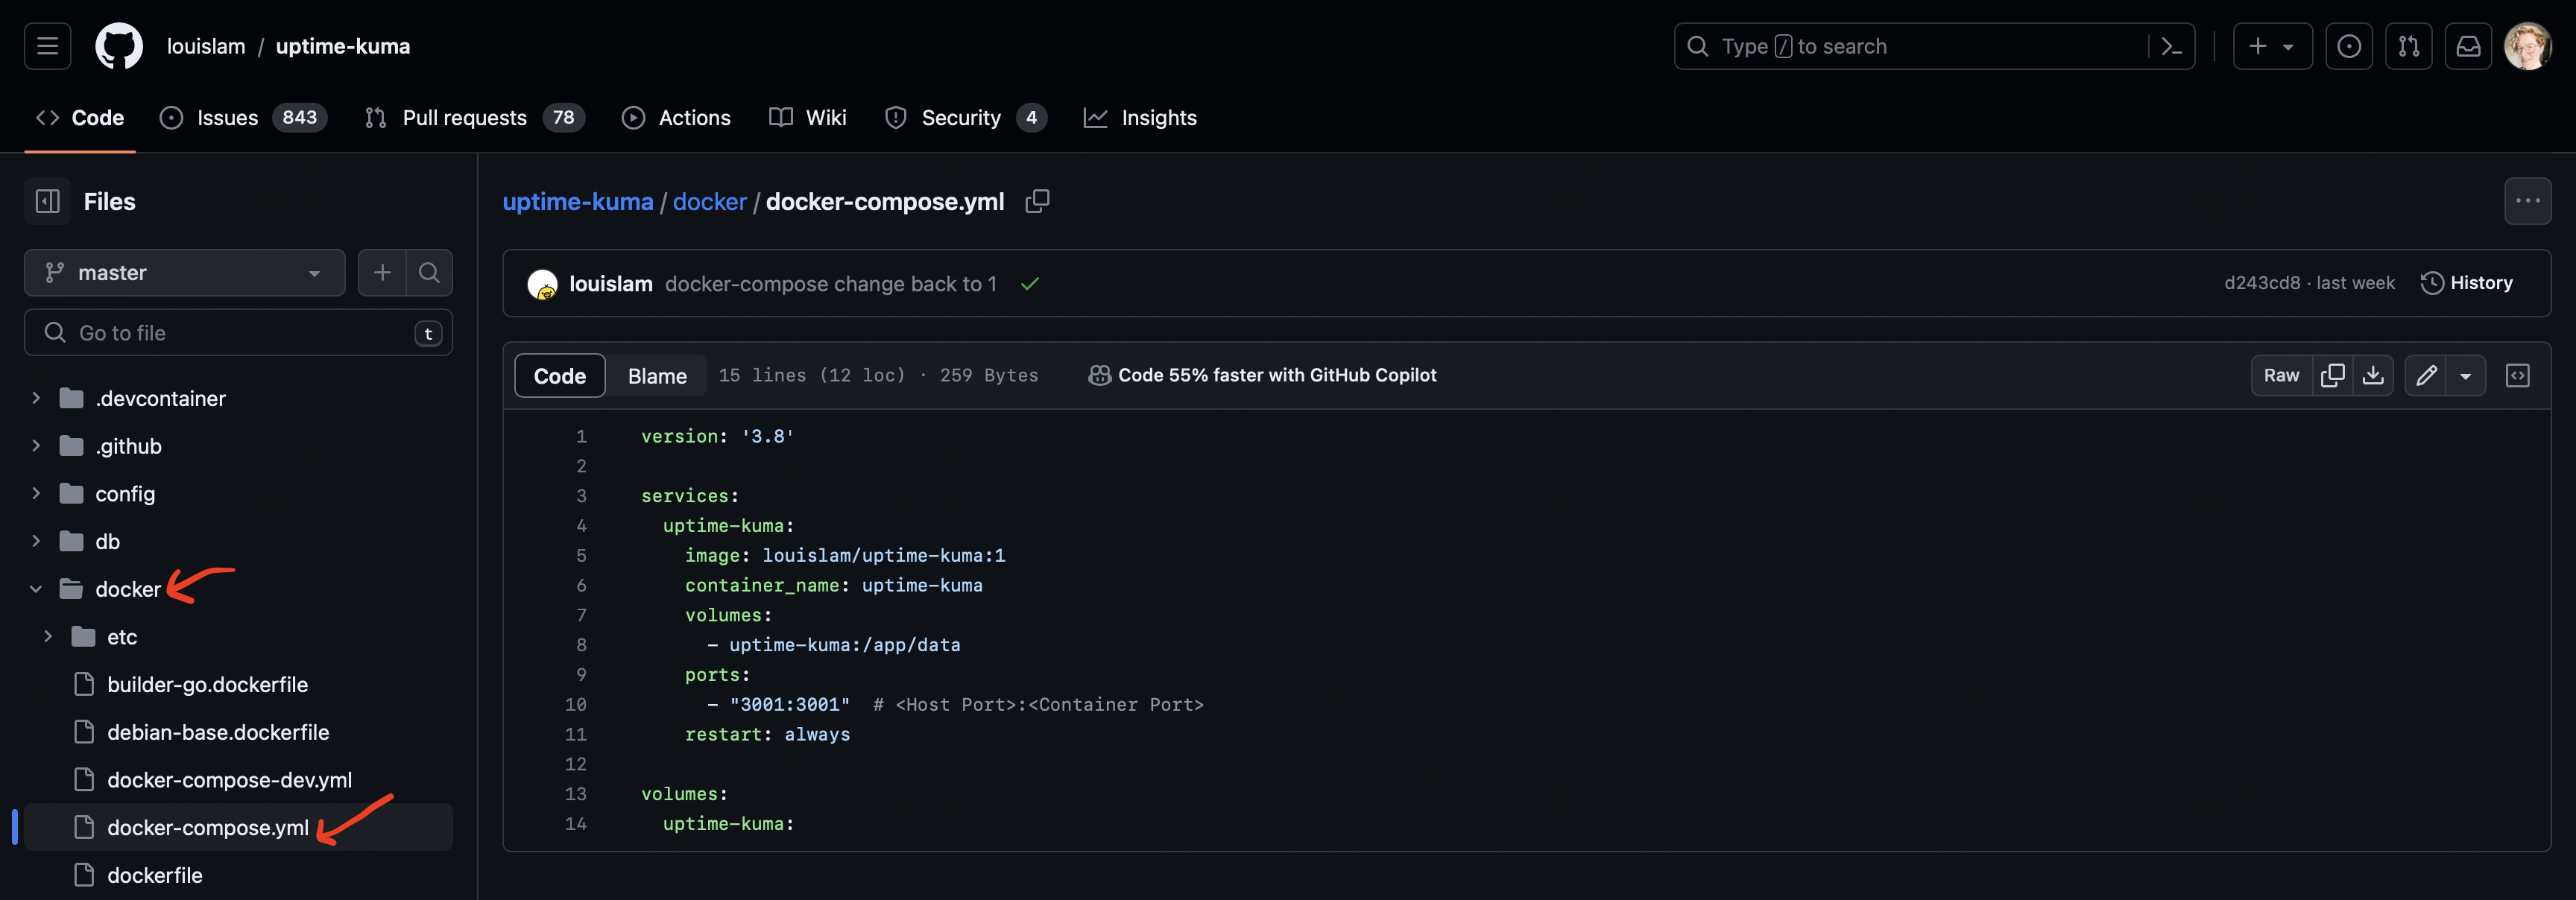Open debian-base.dockerfile

tap(218, 732)
